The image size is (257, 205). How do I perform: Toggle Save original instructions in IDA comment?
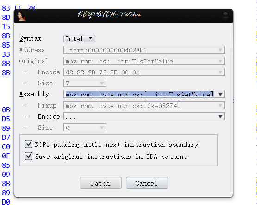[x=29, y=156]
